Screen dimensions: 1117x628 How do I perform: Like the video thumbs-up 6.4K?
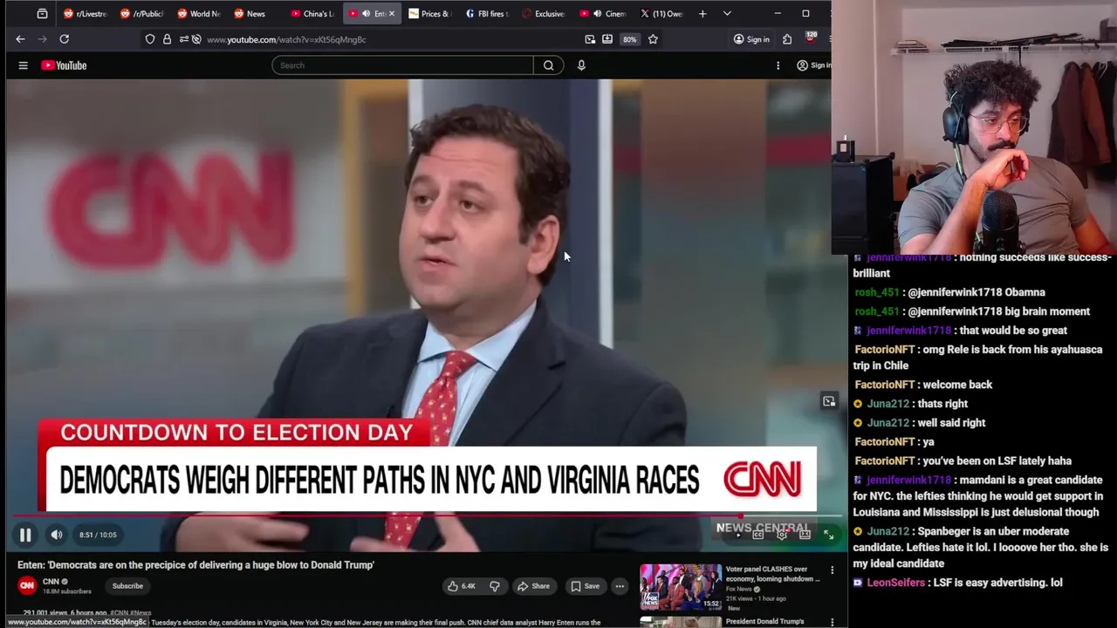(x=462, y=586)
